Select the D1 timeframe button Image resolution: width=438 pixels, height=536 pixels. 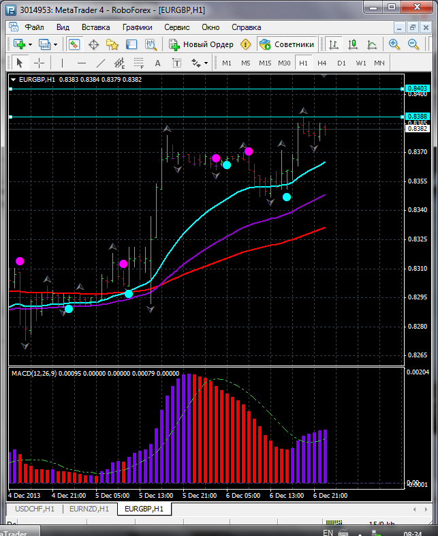341,63
